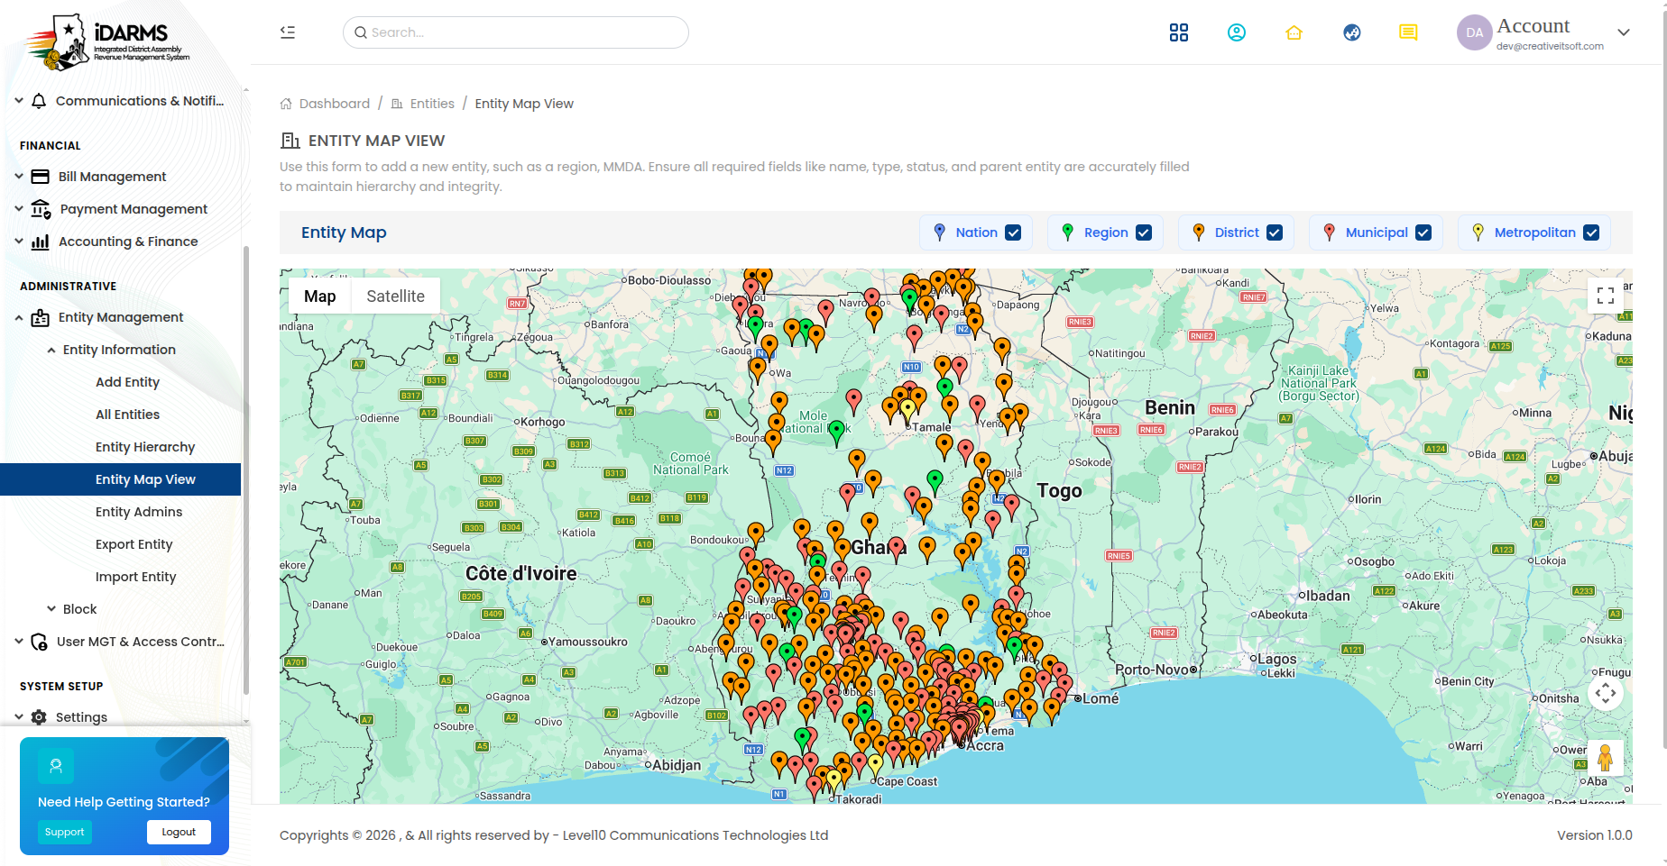Toggle the Metropolitan checkbox
This screenshot has height=866, width=1667.
tap(1591, 232)
